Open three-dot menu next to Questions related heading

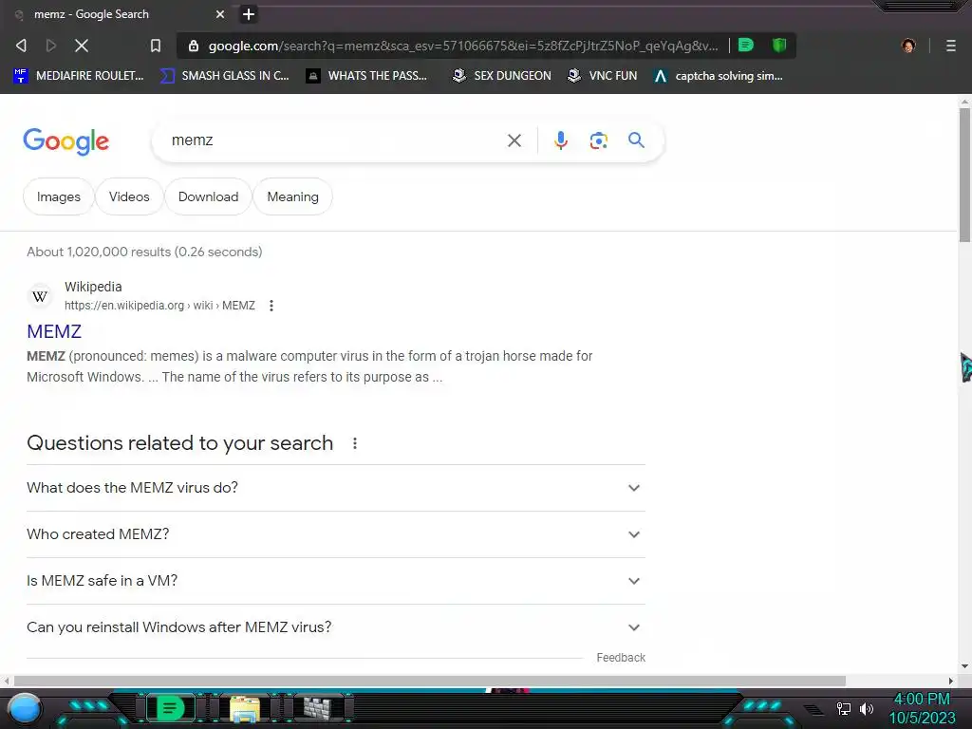355,443
